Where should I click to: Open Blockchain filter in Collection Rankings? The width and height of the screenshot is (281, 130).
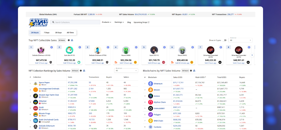pyautogui.click(x=126, y=71)
